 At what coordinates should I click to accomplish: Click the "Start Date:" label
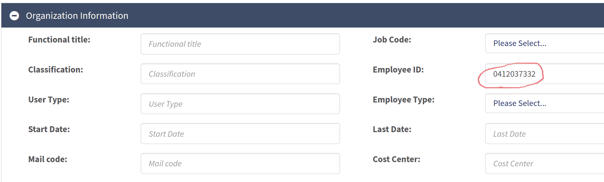coord(49,129)
